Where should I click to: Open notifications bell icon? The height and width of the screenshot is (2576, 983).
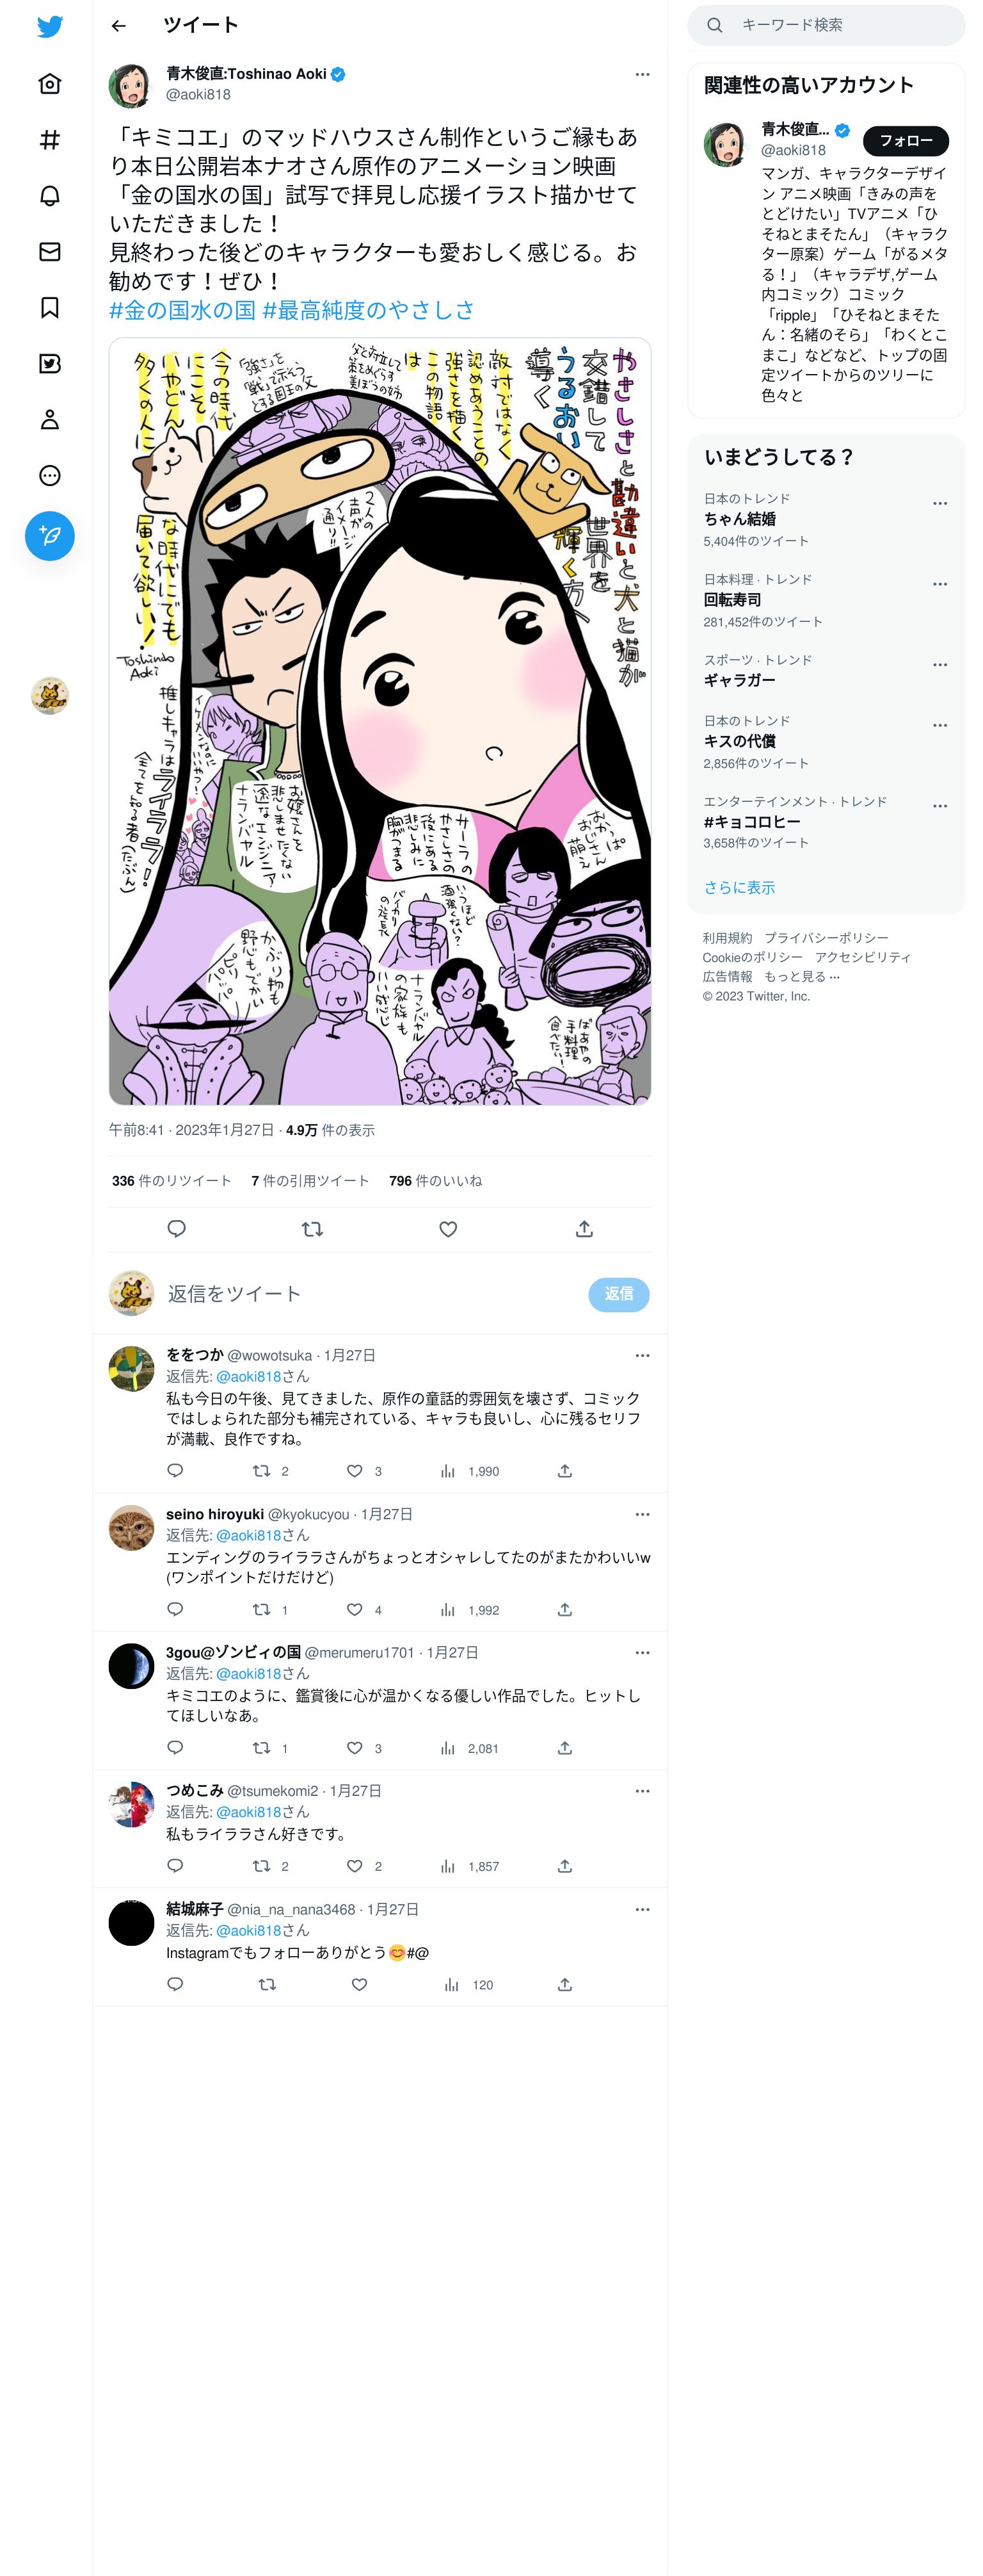point(50,196)
